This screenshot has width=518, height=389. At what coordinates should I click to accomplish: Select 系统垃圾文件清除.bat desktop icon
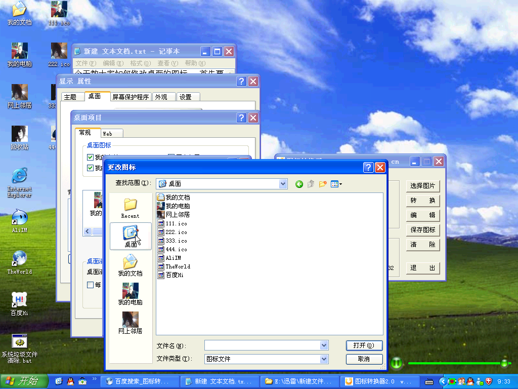[x=20, y=349]
